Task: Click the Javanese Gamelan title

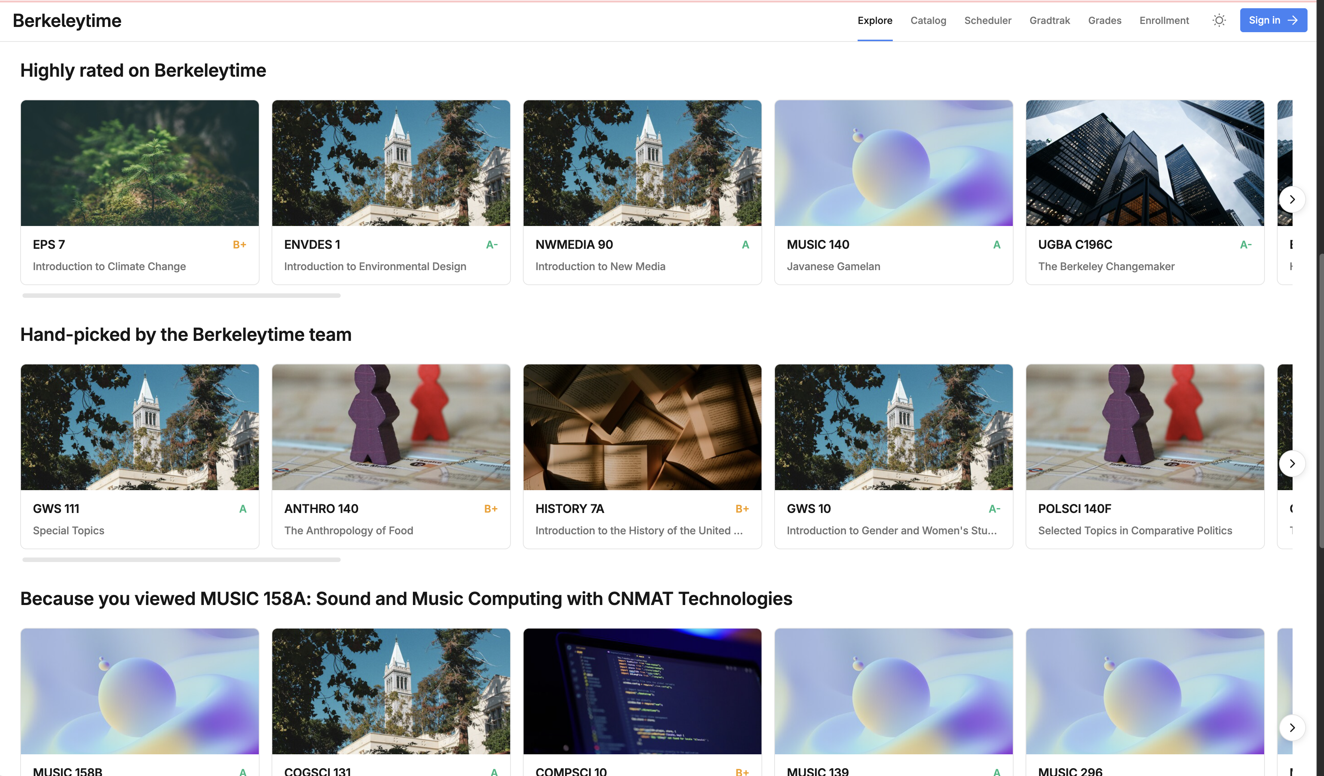Action: 833,266
